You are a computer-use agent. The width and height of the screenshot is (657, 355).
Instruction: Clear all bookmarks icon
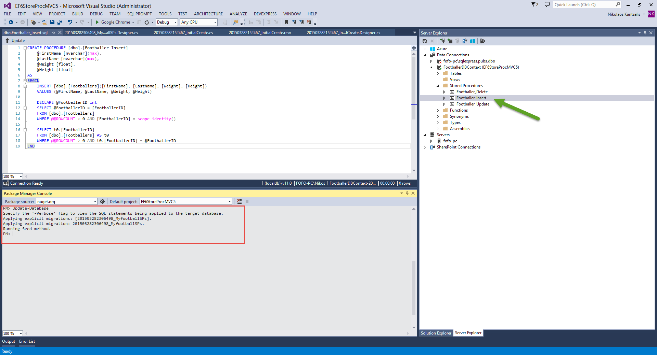[x=309, y=22]
